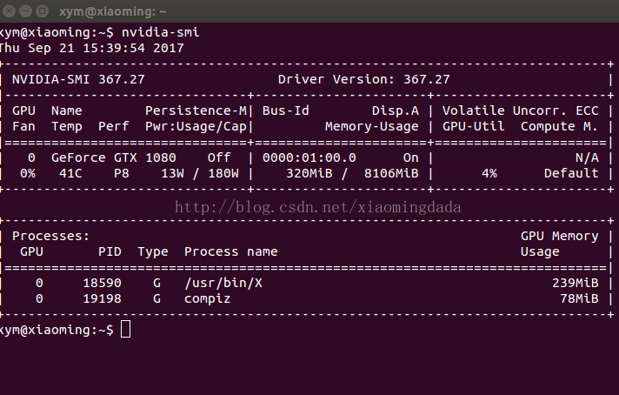Screen dimensions: 619x395
Task: Click PID 18590
Action: (102, 283)
